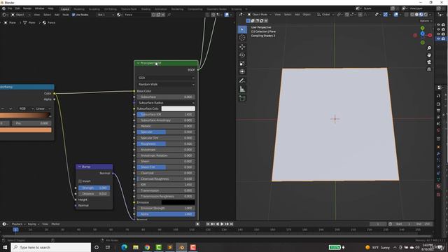The image size is (448, 252).
Task: Click the Subsurface Color white swatch
Action: (178, 108)
